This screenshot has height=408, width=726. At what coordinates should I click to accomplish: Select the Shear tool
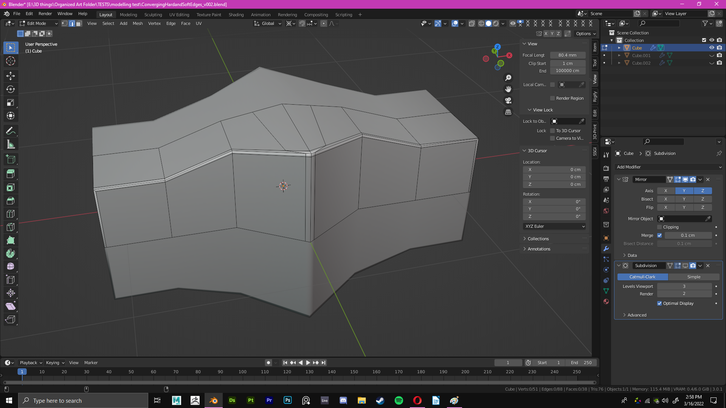point(11,306)
